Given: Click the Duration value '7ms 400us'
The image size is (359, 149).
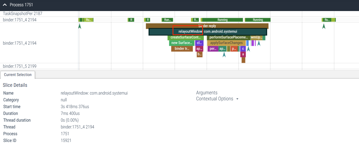Looking at the screenshot, I should point(70,113).
